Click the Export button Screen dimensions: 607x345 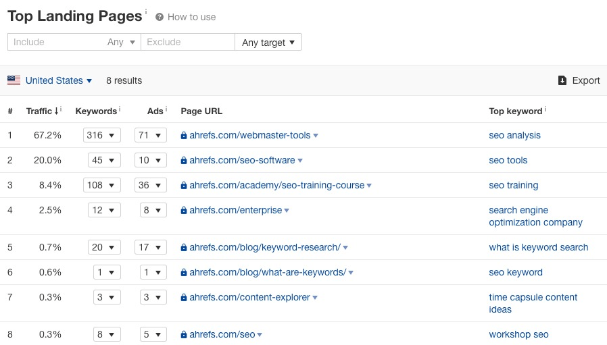click(579, 80)
